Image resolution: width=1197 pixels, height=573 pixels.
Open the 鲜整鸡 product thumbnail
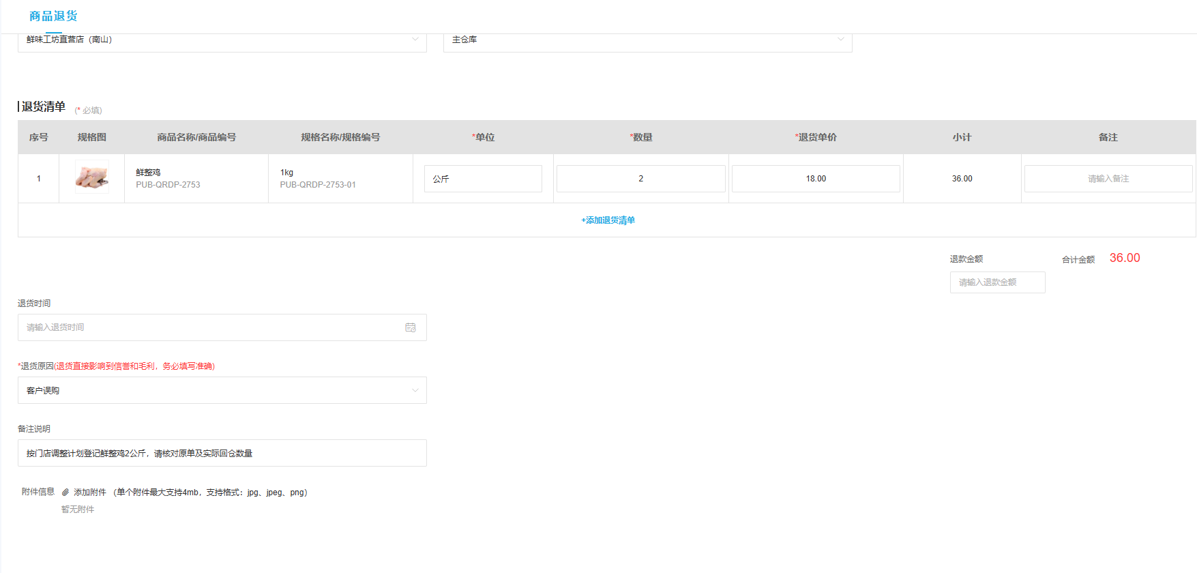[x=92, y=177]
